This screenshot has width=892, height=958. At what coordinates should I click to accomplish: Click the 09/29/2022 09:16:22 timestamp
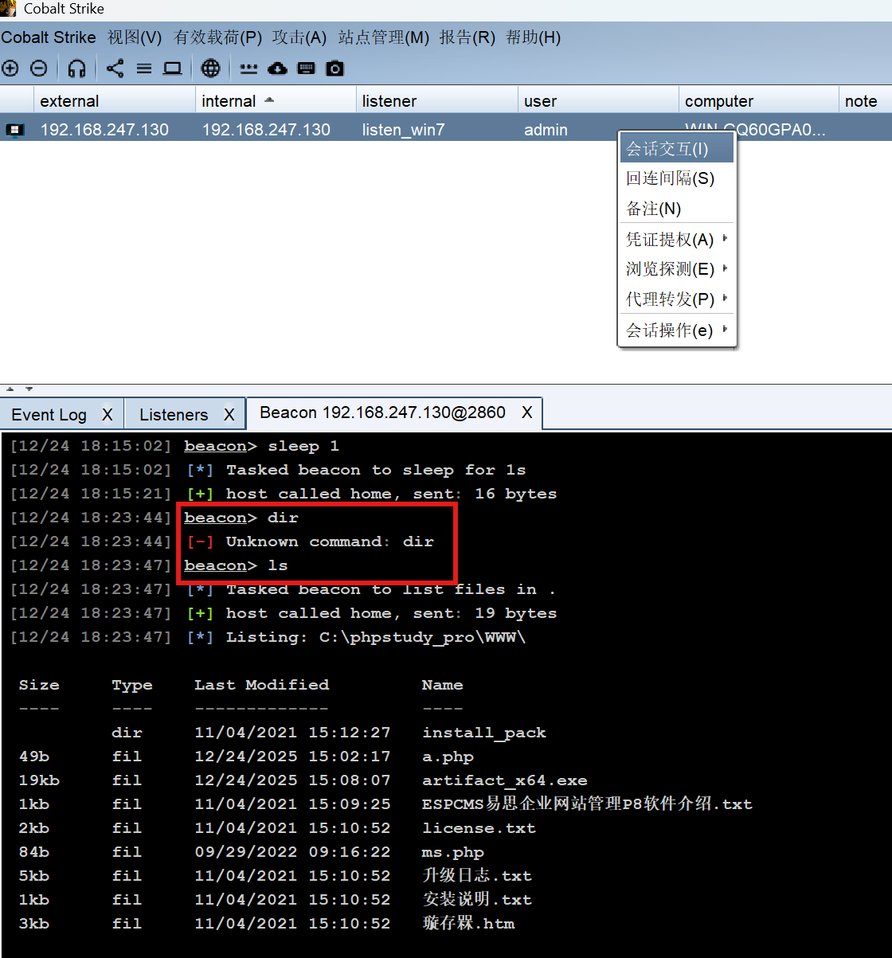point(292,852)
